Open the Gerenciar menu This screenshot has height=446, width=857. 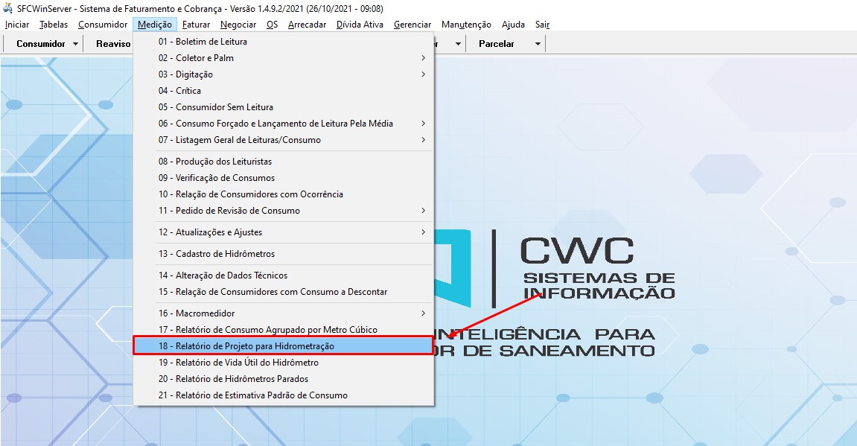[412, 25]
